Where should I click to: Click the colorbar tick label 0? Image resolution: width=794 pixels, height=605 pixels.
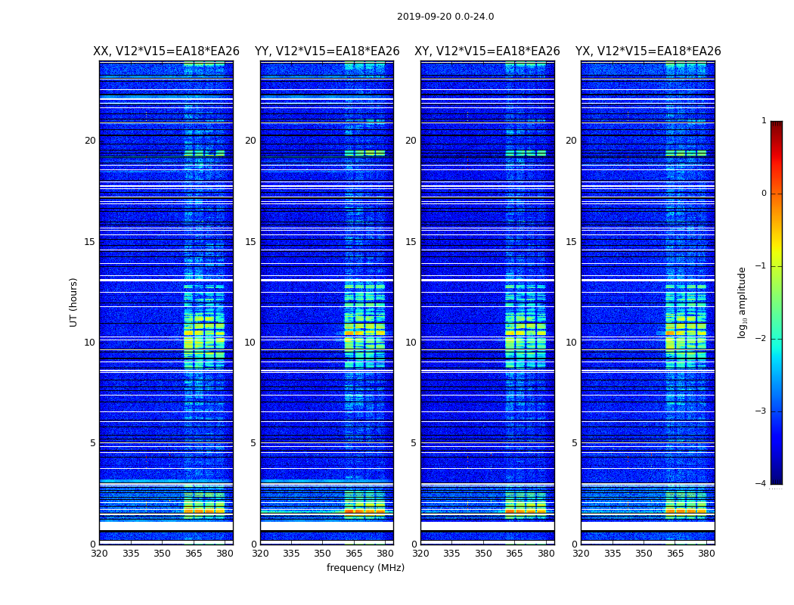[763, 194]
